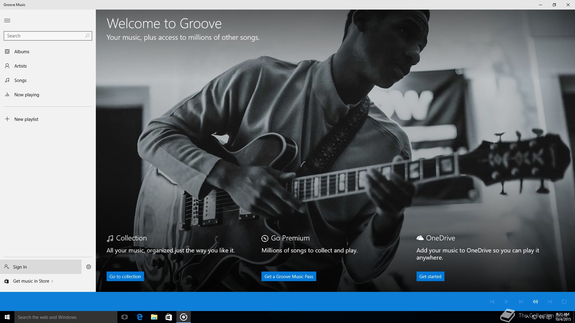Screen dimensions: 575x323
Task: Click the Collection heading
Action: pos(131,238)
